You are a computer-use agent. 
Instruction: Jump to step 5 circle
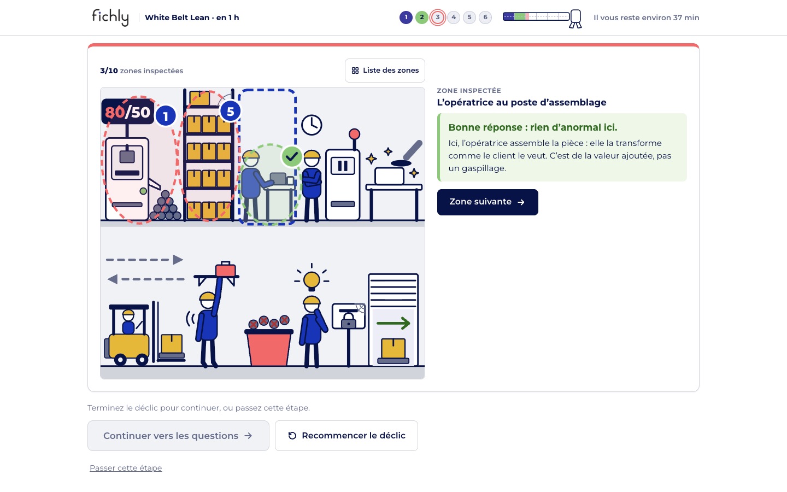click(x=469, y=17)
